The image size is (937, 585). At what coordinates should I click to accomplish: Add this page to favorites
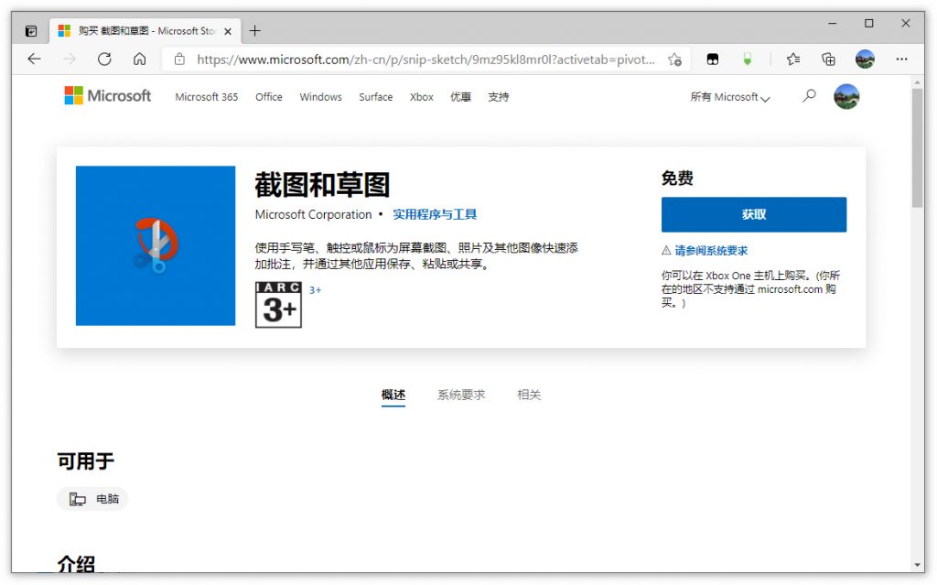674,59
